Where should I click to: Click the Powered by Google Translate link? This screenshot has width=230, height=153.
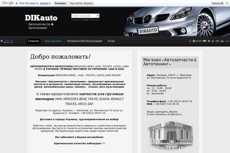(x=85, y=20)
